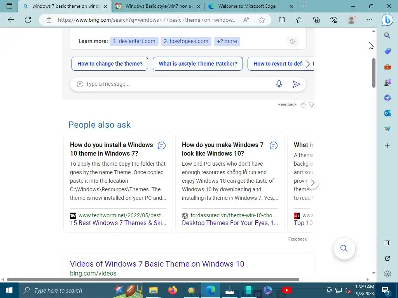
Task: Open sidebar Games chess icon
Action: pyautogui.click(x=388, y=82)
